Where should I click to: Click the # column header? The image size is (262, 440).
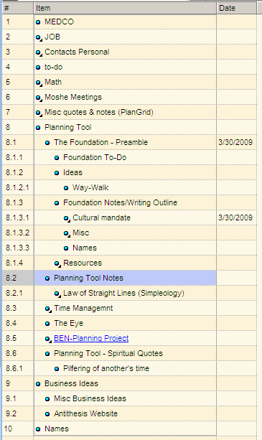tap(18, 8)
